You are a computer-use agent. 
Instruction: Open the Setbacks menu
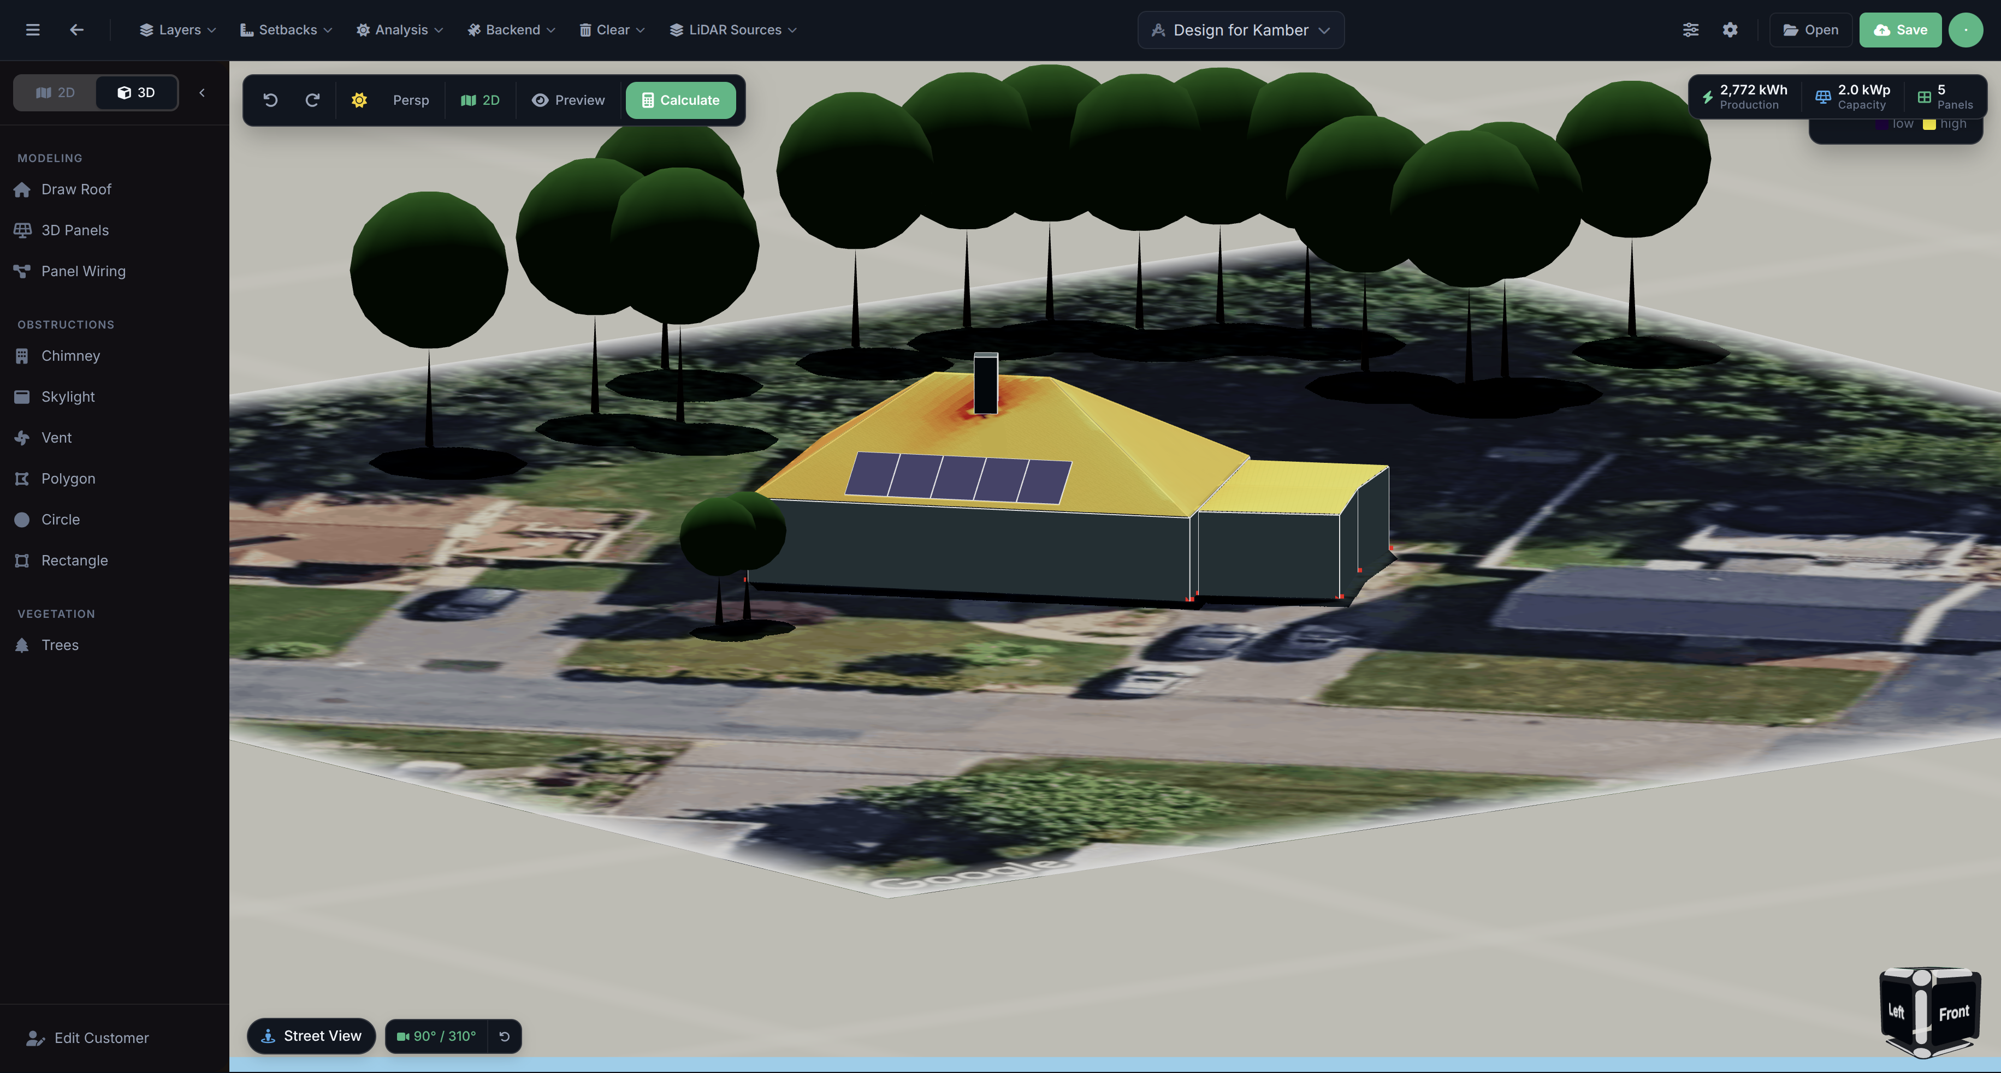(286, 29)
